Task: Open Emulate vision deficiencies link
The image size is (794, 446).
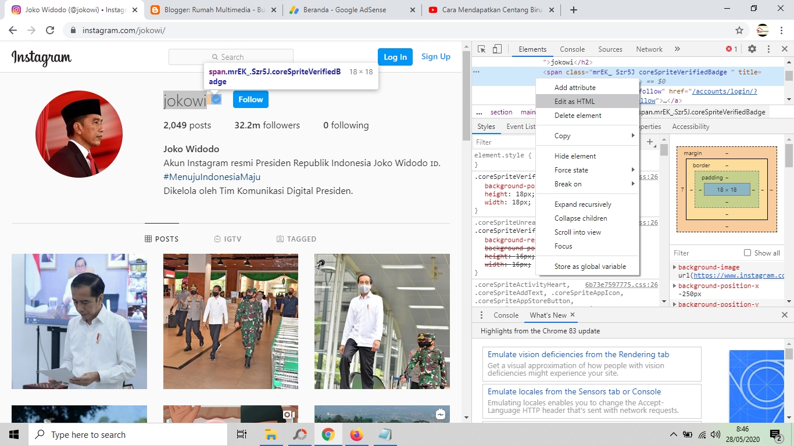Action: [578, 354]
